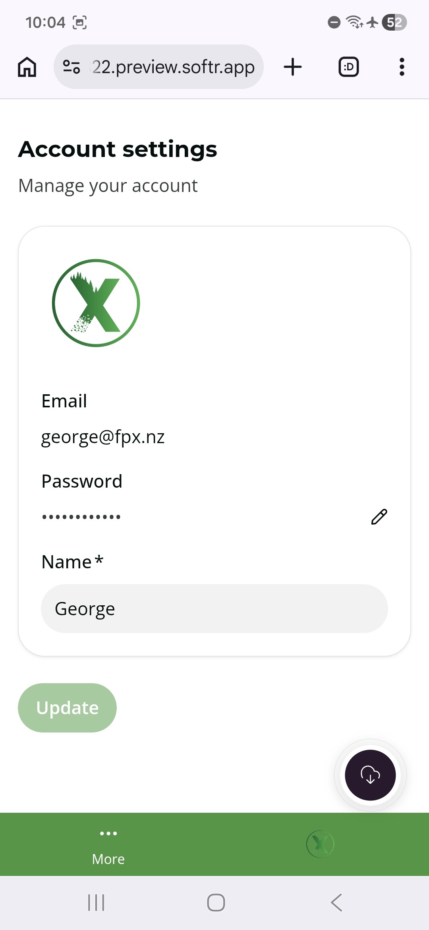Tap the softr.app URL address bar
The image size is (429, 930).
click(173, 67)
